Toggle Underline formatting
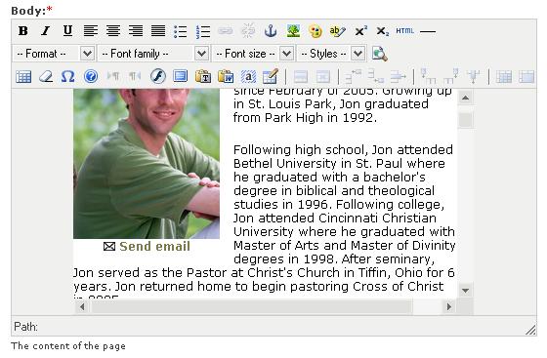Image resolution: width=547 pixels, height=358 pixels. 67,31
